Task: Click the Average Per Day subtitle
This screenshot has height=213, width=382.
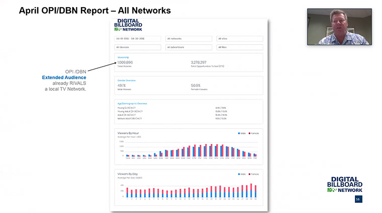Action: click(x=130, y=178)
